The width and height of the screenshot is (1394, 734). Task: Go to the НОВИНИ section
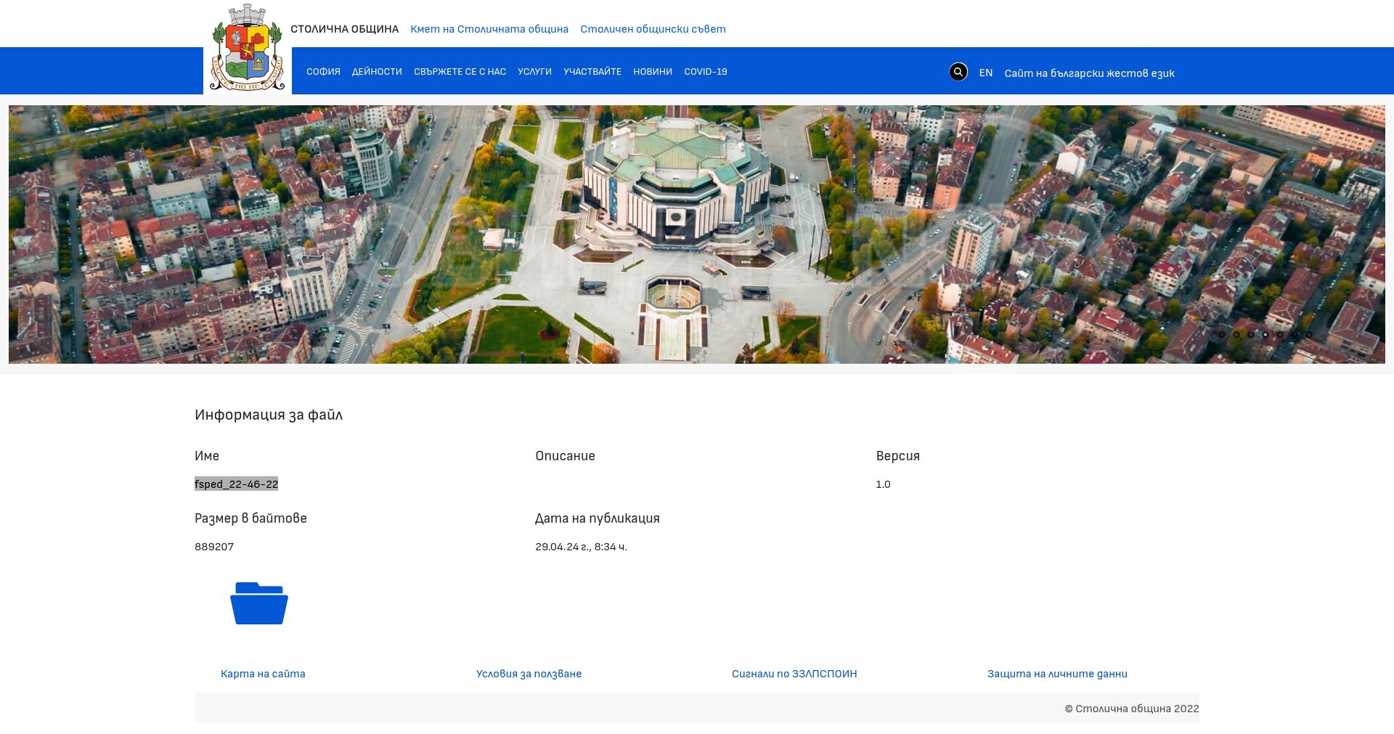point(652,72)
